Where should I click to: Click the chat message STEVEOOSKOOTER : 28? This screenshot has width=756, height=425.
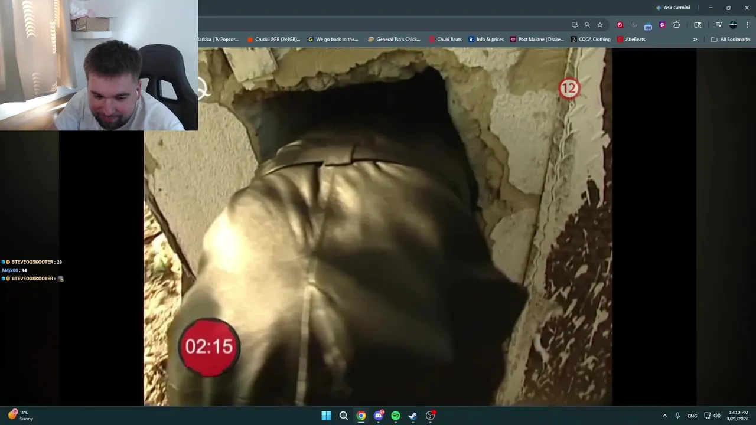[32, 262]
